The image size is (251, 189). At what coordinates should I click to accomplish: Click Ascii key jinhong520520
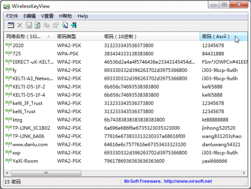[218, 128]
